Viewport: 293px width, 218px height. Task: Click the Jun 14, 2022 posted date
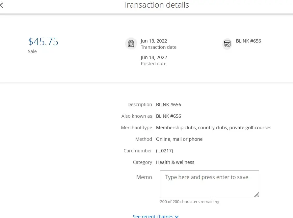[x=154, y=57]
